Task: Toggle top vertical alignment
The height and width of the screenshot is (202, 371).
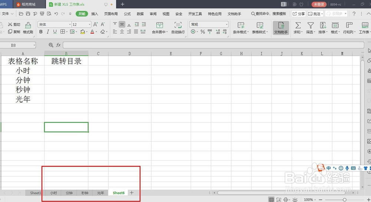Action: [115, 24]
